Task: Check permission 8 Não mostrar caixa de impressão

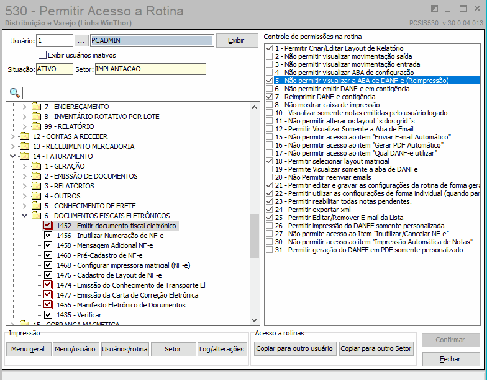Action: (270, 105)
